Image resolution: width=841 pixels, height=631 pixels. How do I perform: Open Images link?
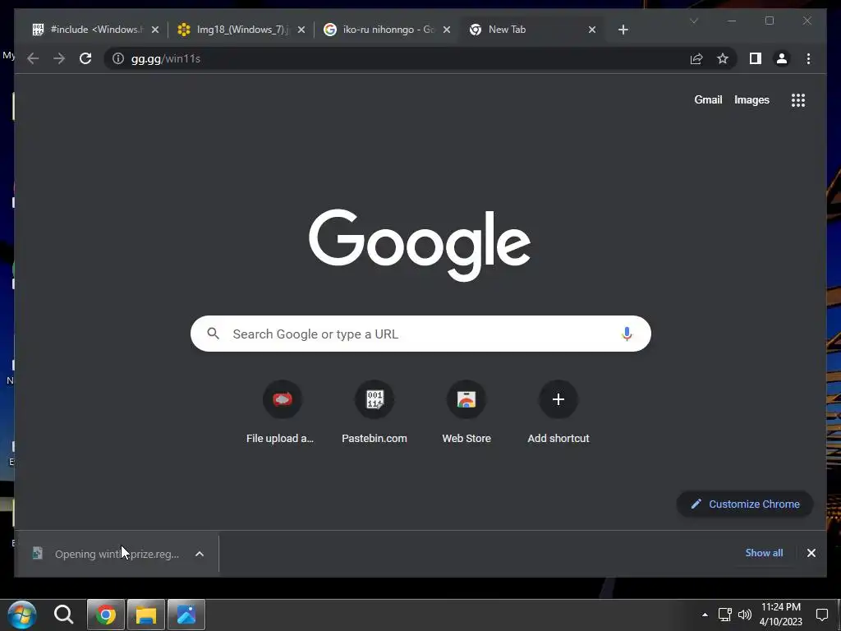point(751,99)
